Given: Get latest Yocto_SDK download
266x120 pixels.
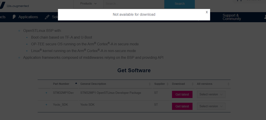Looking at the screenshot, I should [x=182, y=106].
